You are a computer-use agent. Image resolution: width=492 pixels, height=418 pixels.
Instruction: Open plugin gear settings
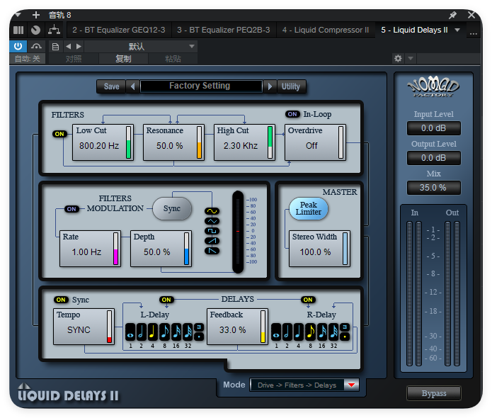(x=398, y=58)
